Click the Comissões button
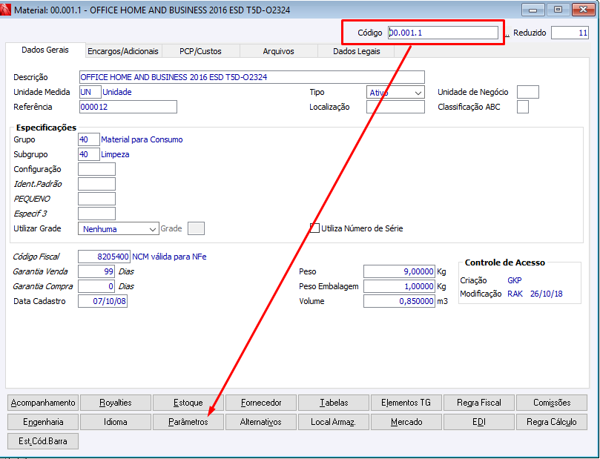Viewport: 600px width, 459px height. coord(552,403)
